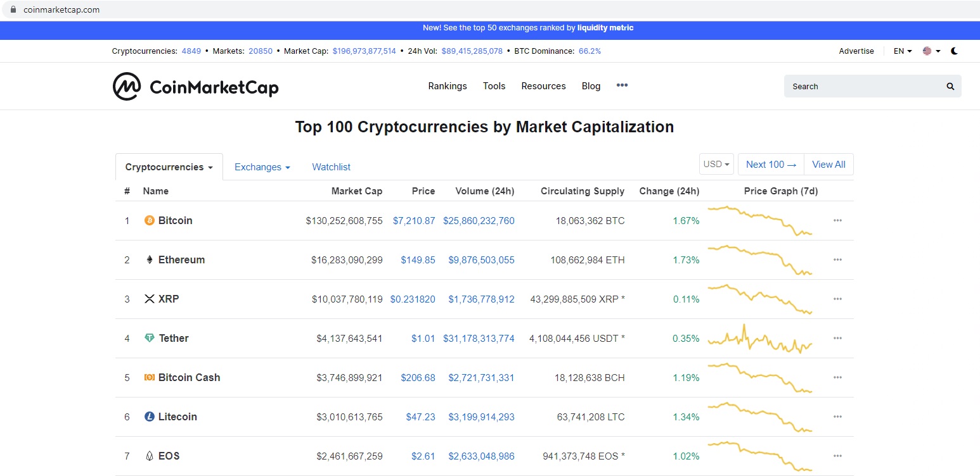Click the browser address bar URL

pos(61,9)
